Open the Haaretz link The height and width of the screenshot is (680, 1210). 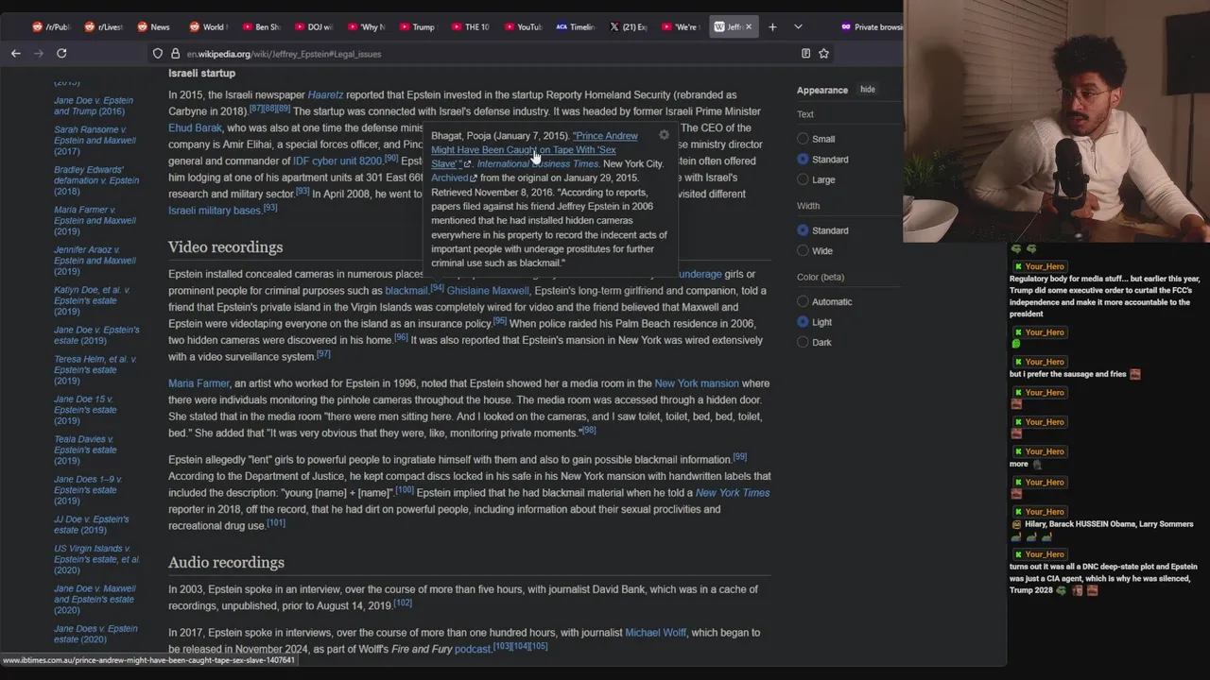(325, 94)
